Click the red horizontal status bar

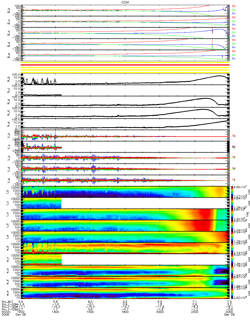(125, 65)
